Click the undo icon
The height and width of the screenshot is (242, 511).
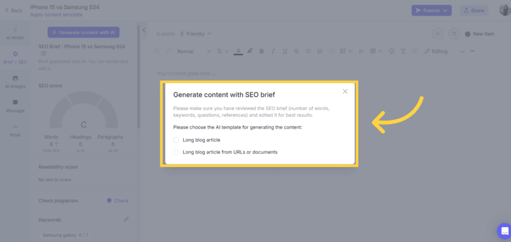click(157, 51)
